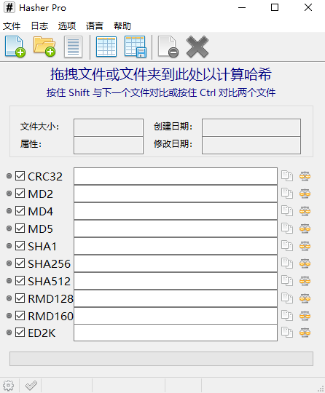Click the gray dot beside SHA1
Viewport: 325px width, 393px height.
9,246
